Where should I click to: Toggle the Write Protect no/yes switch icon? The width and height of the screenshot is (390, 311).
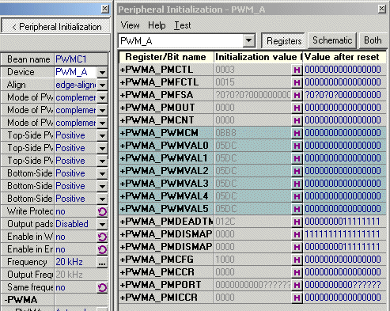pos(102,211)
